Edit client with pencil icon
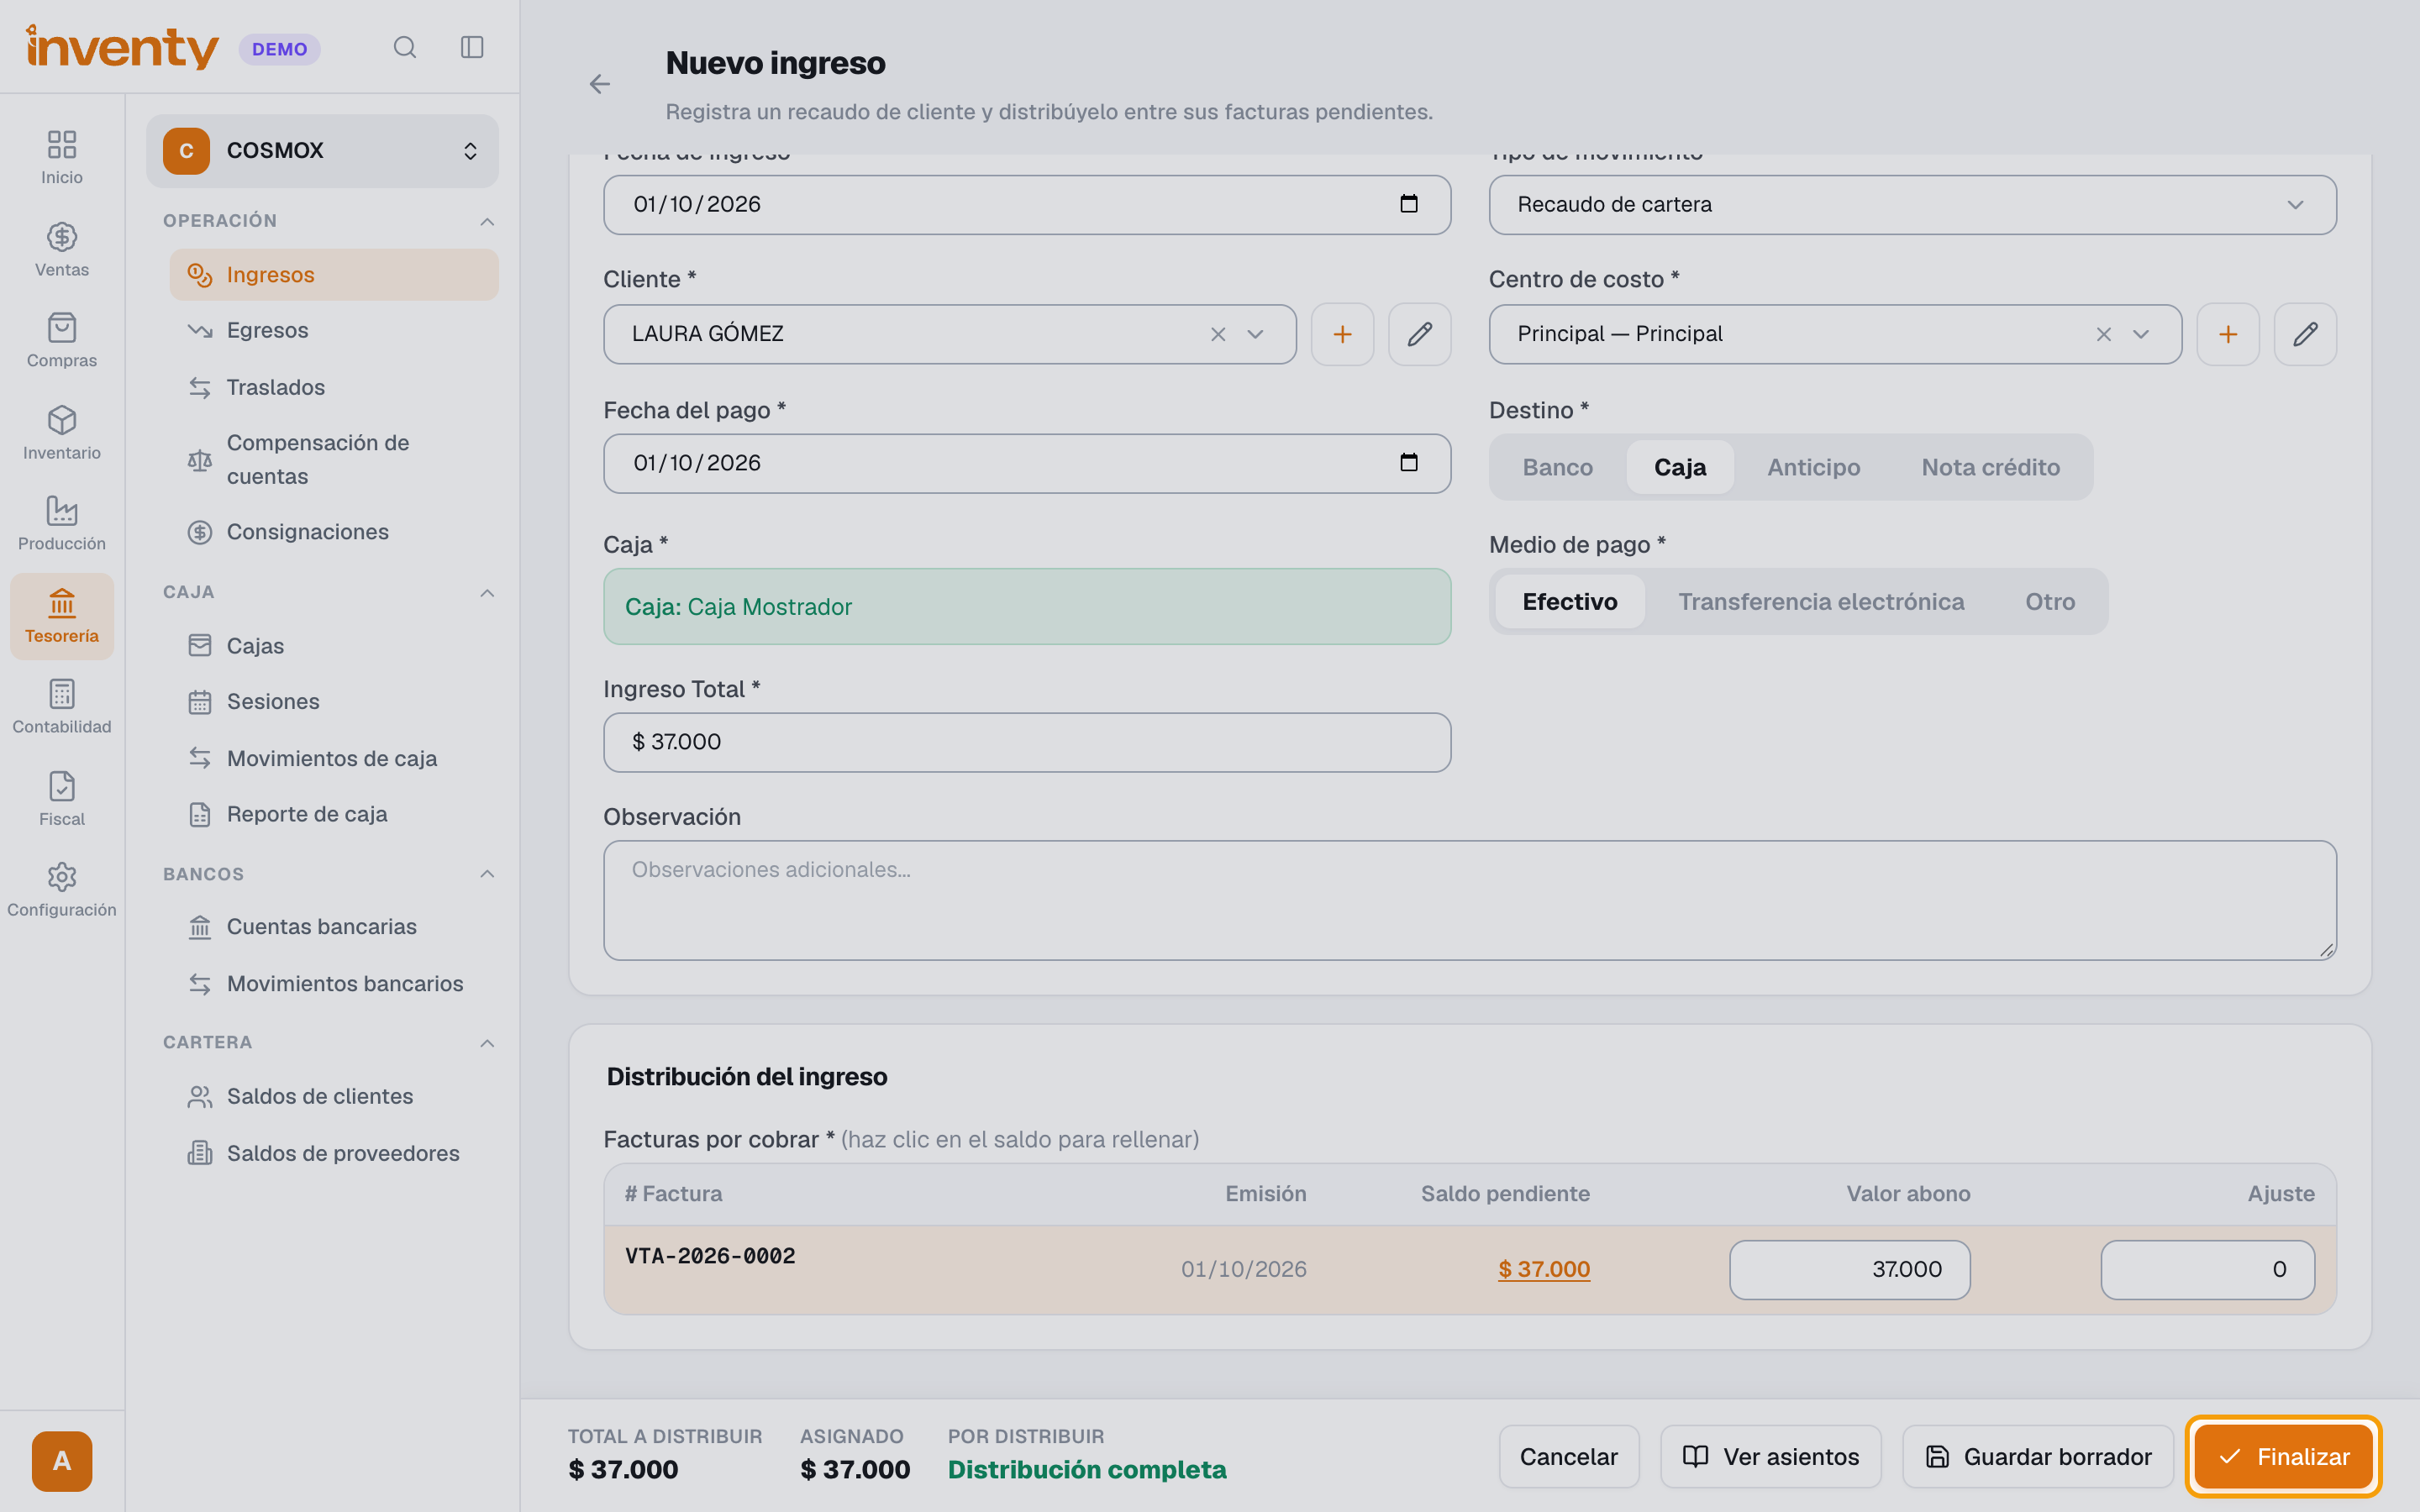Viewport: 2420px width, 1512px height. point(1419,334)
